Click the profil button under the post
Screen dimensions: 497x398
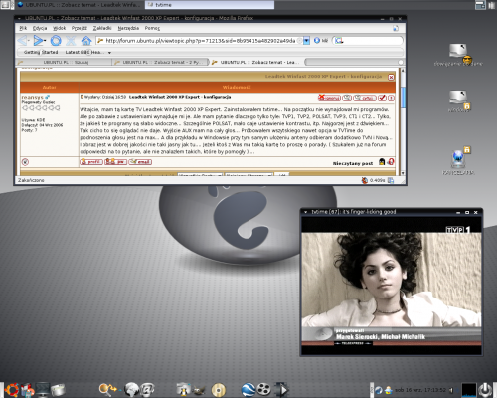pyautogui.click(x=91, y=162)
